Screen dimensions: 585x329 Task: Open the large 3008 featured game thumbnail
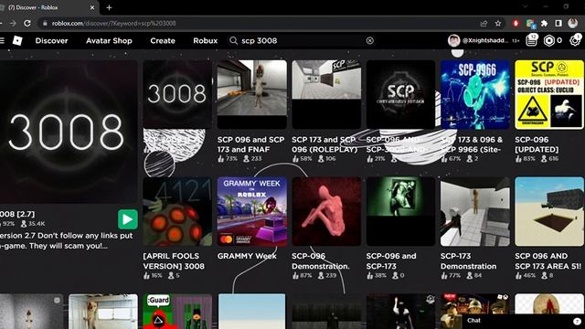pos(69,132)
